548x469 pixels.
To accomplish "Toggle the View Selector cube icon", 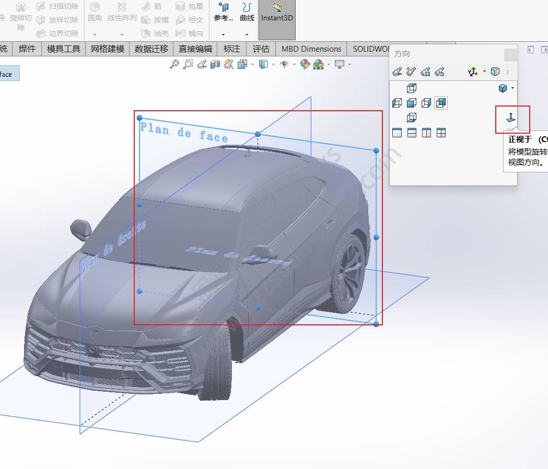I will 495,72.
